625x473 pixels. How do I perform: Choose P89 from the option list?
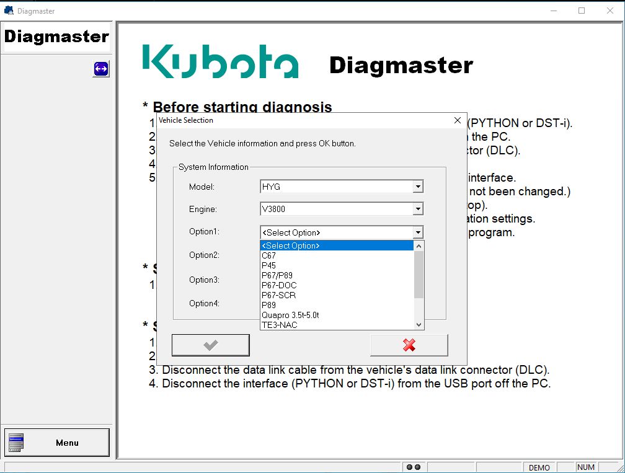tap(337, 305)
